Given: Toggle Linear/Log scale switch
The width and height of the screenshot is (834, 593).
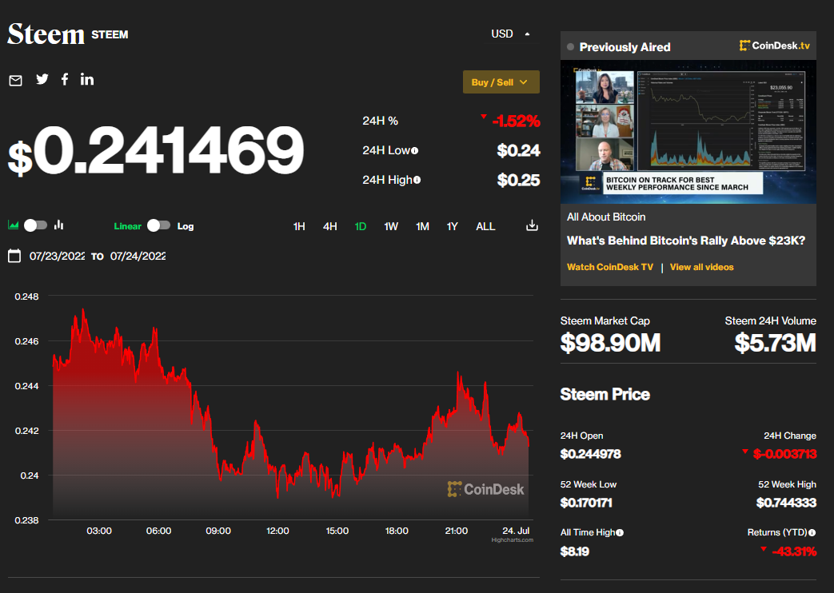Looking at the screenshot, I should (158, 225).
